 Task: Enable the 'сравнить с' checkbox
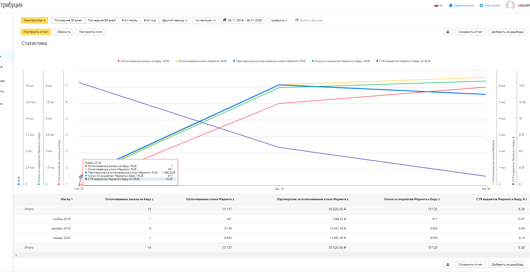point(268,20)
